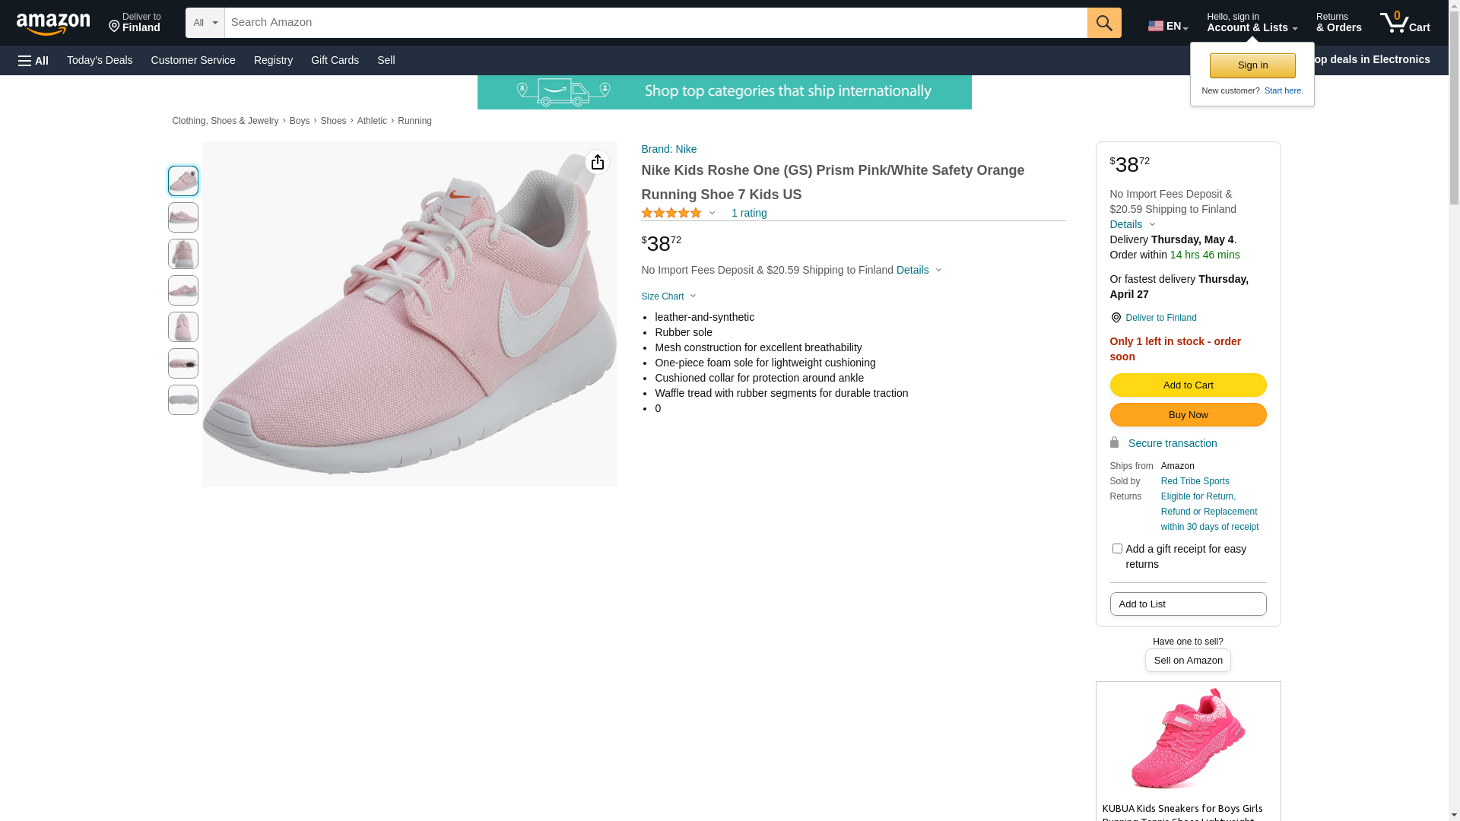Viewport: 1460px width, 821px height.
Task: Open the Red Tribe Sports seller link
Action: pos(1195,481)
